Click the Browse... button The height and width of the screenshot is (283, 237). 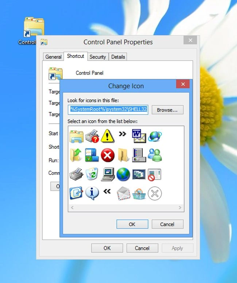tap(167, 110)
